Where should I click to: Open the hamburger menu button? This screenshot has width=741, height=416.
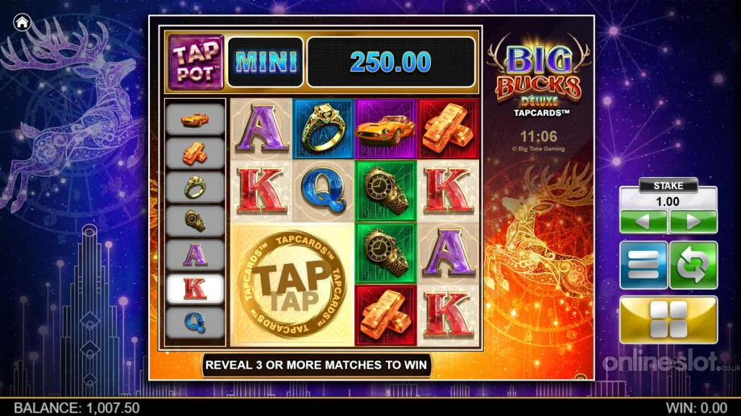point(644,265)
